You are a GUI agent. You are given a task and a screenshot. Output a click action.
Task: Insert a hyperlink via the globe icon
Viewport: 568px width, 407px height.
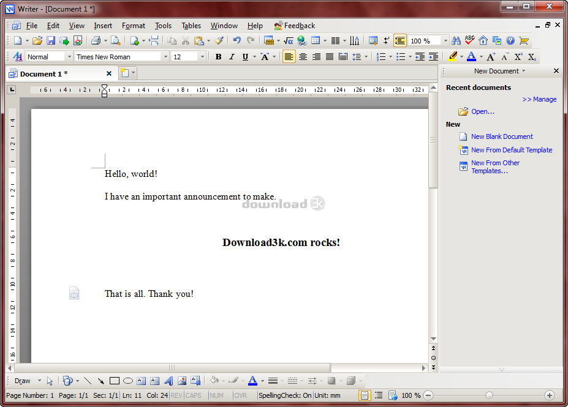pyautogui.click(x=301, y=40)
